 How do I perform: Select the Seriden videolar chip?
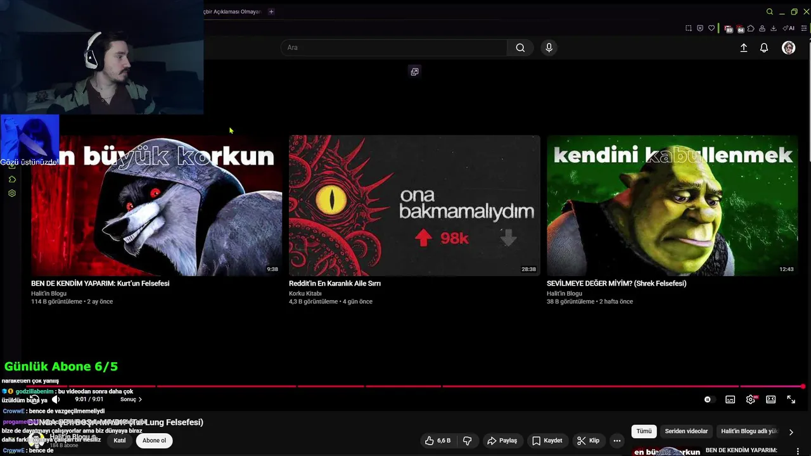point(686,431)
